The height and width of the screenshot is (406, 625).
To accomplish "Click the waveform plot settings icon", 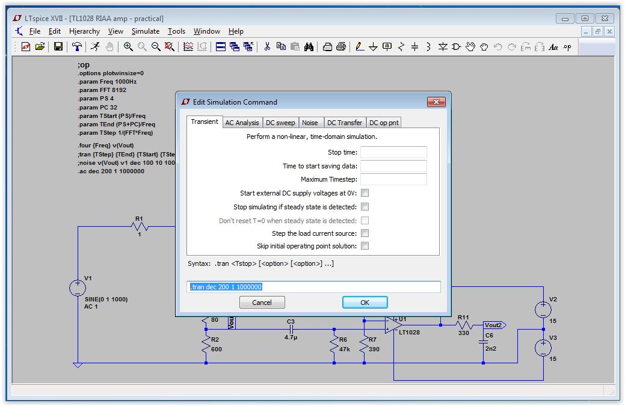I will 188,47.
